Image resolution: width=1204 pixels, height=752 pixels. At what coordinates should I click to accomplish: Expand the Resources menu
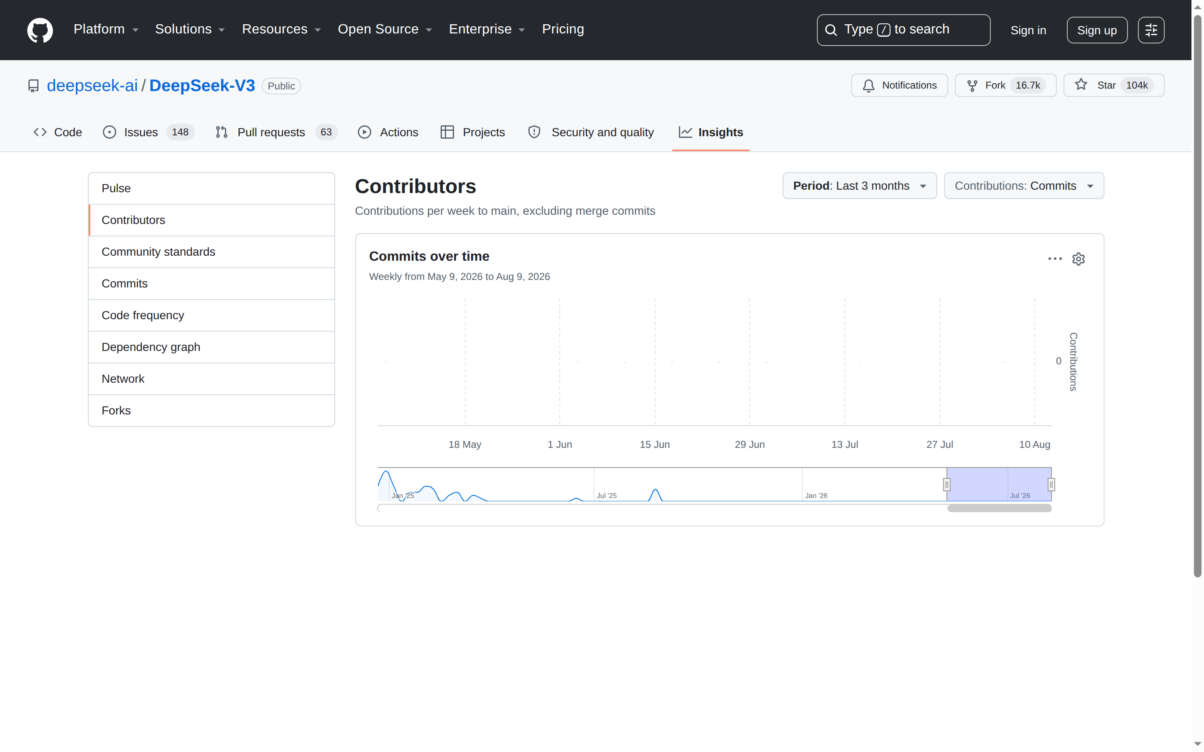pos(281,29)
